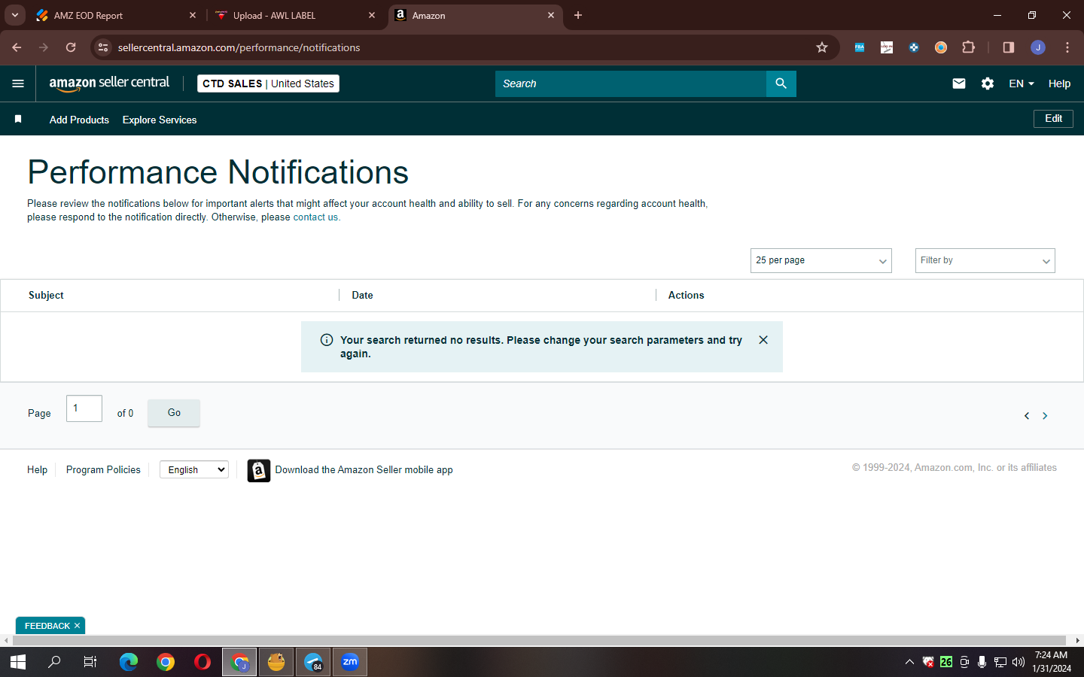Open Help in the top bar
This screenshot has width=1084, height=677.
(1059, 83)
